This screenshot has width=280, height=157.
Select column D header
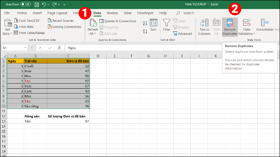(98, 56)
